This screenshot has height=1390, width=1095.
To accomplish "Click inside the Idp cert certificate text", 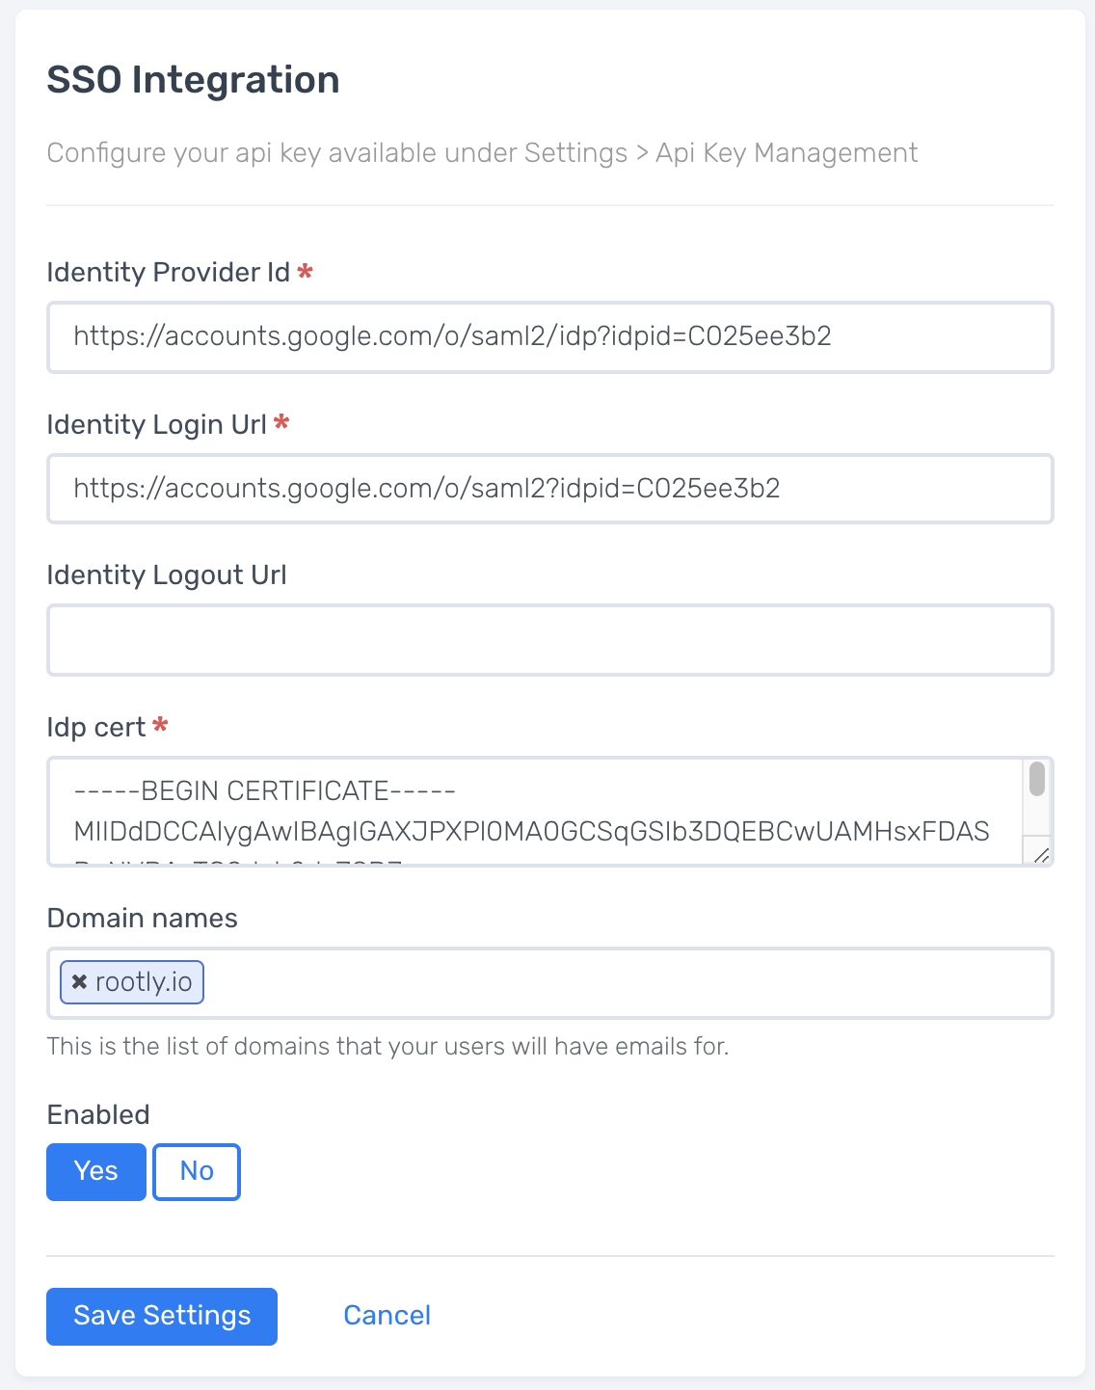I will pos(530,812).
